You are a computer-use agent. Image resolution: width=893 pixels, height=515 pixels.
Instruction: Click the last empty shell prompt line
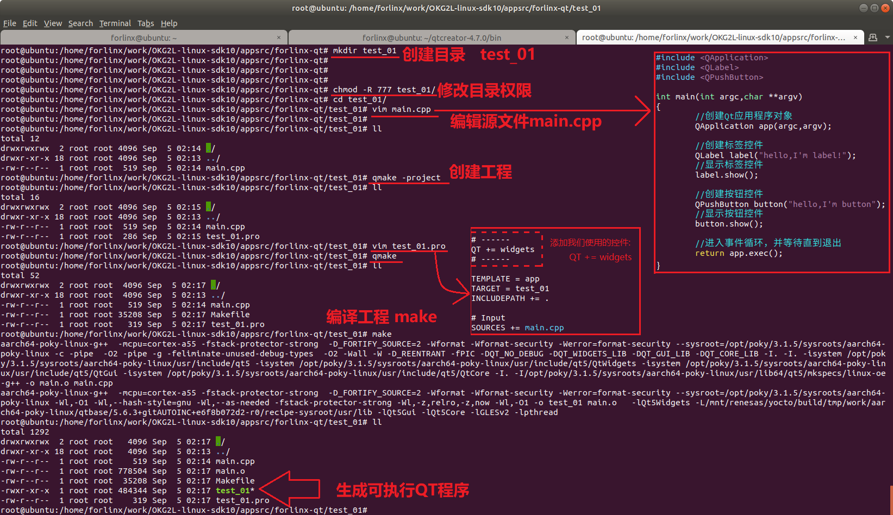[x=184, y=510]
